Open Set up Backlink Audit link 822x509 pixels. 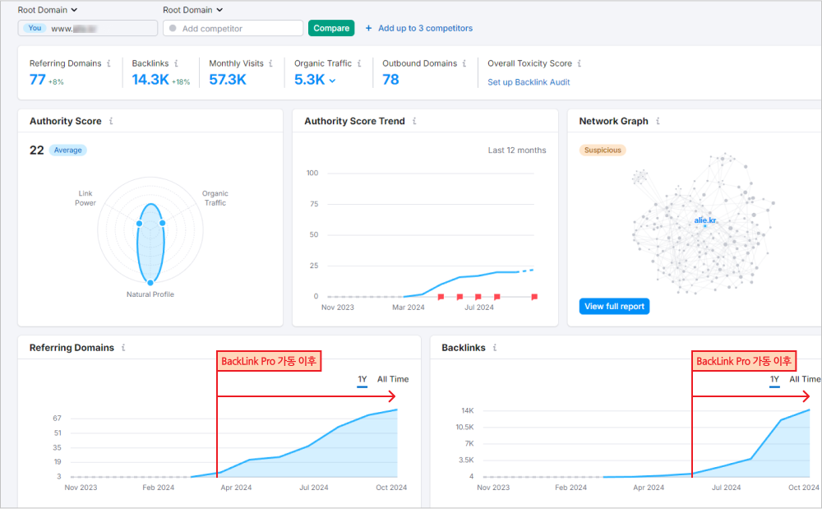pyautogui.click(x=529, y=82)
